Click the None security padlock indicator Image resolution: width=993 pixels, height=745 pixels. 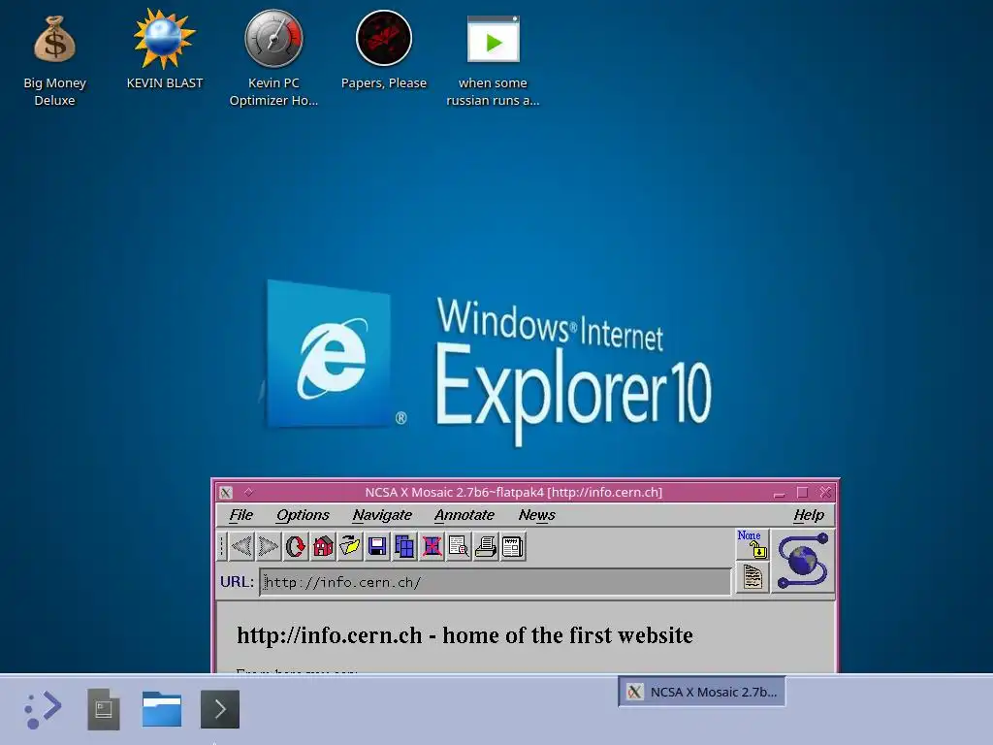point(753,544)
